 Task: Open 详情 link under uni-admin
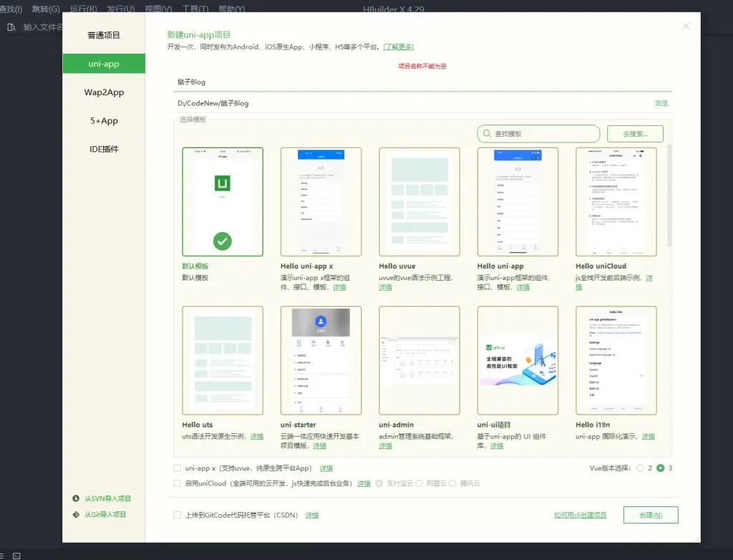(x=385, y=446)
